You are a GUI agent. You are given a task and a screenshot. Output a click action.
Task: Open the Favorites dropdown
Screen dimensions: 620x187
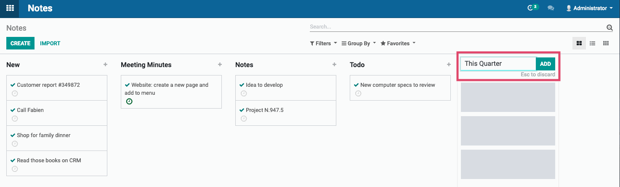[x=398, y=43]
